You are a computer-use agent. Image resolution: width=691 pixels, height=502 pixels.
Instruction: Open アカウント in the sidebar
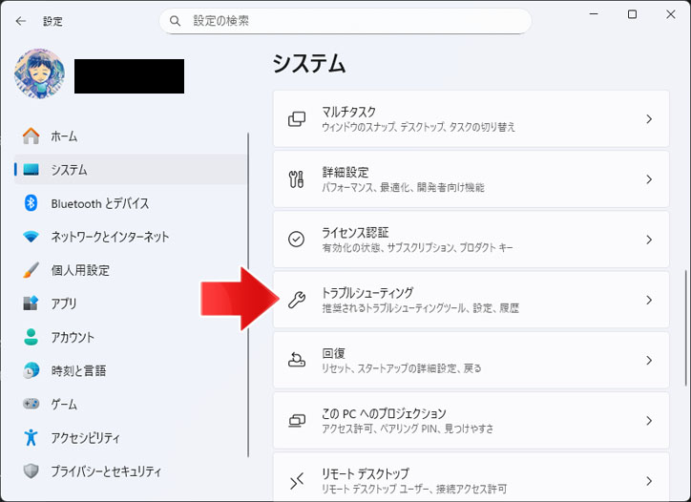click(x=73, y=337)
